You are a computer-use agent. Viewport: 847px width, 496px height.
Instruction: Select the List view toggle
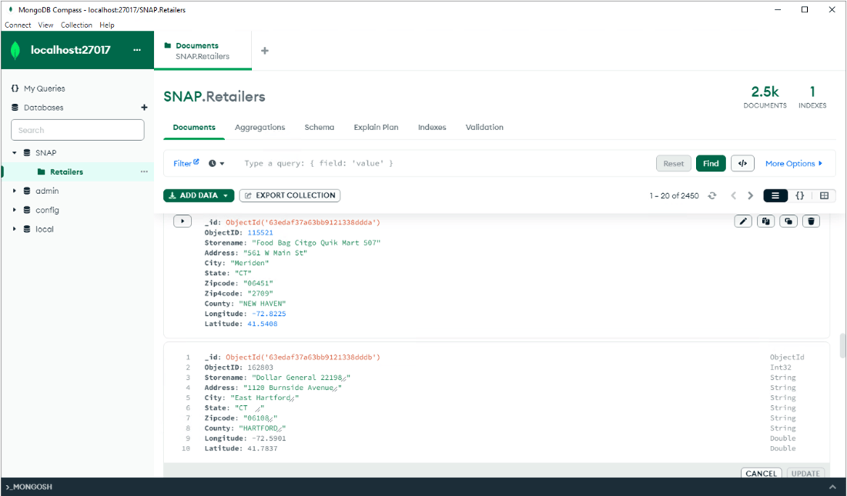[x=775, y=196]
